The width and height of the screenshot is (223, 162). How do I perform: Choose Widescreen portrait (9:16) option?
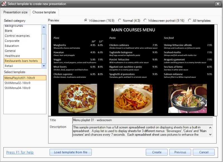coord(145,20)
